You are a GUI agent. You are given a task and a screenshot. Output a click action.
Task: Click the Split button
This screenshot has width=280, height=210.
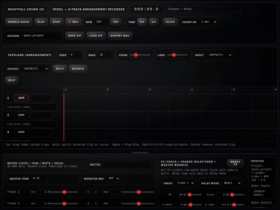click(x=60, y=68)
